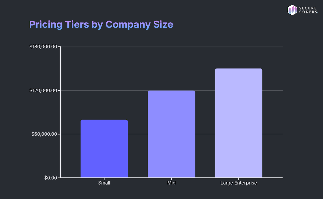
Task: Click the $180,000.00 y-axis label
Action: click(43, 47)
